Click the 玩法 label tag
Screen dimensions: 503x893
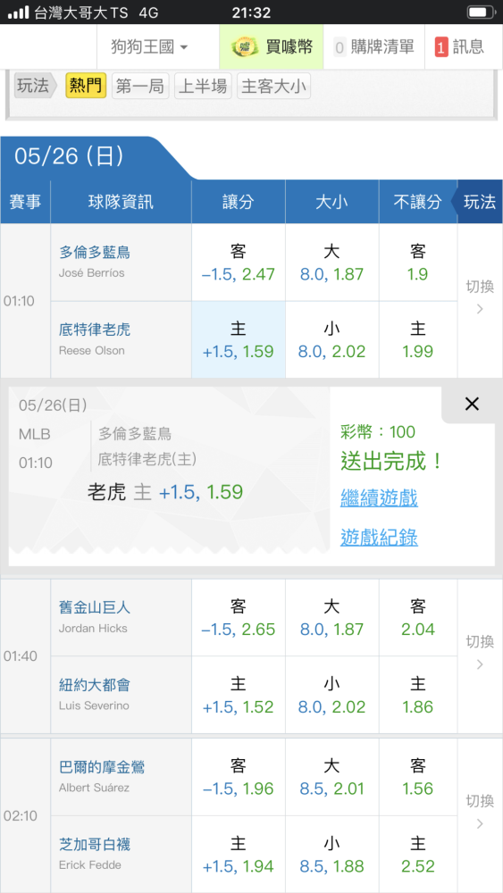[36, 86]
